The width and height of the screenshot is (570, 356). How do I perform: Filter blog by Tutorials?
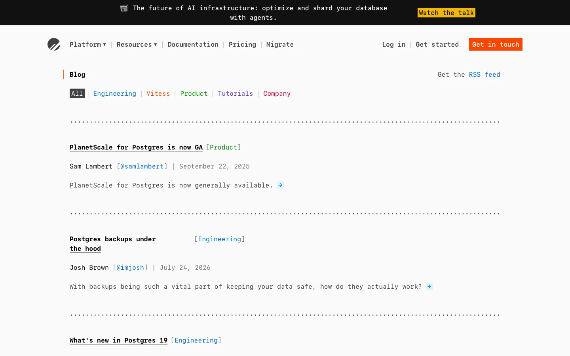click(x=235, y=93)
